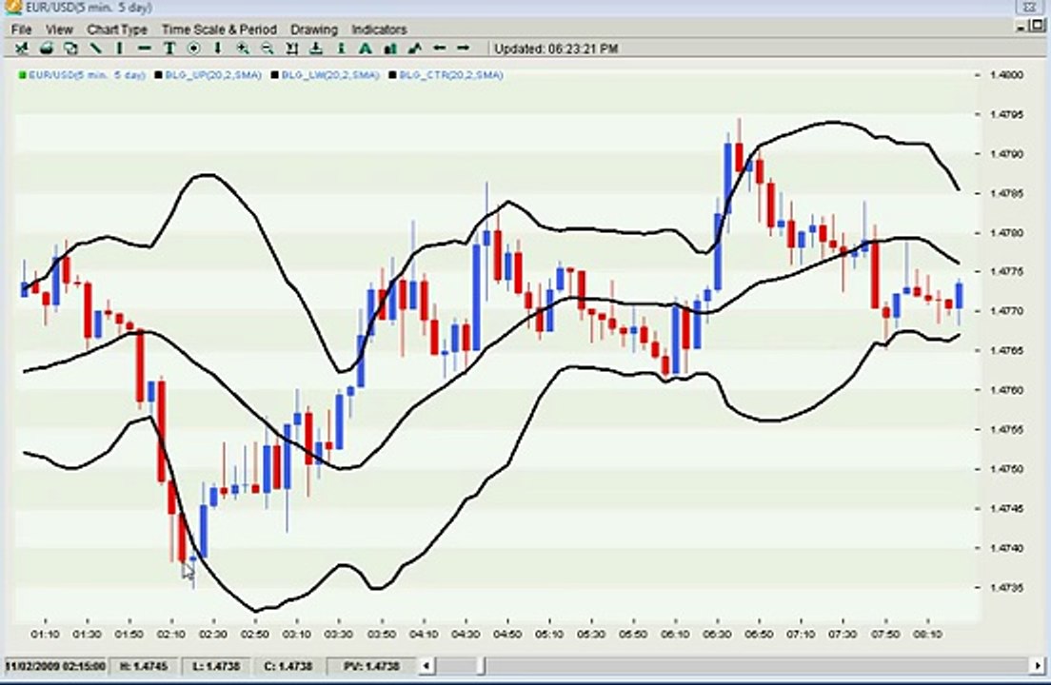The width and height of the screenshot is (1051, 685).
Task: Select the down arrow marker tool
Action: click(x=217, y=49)
